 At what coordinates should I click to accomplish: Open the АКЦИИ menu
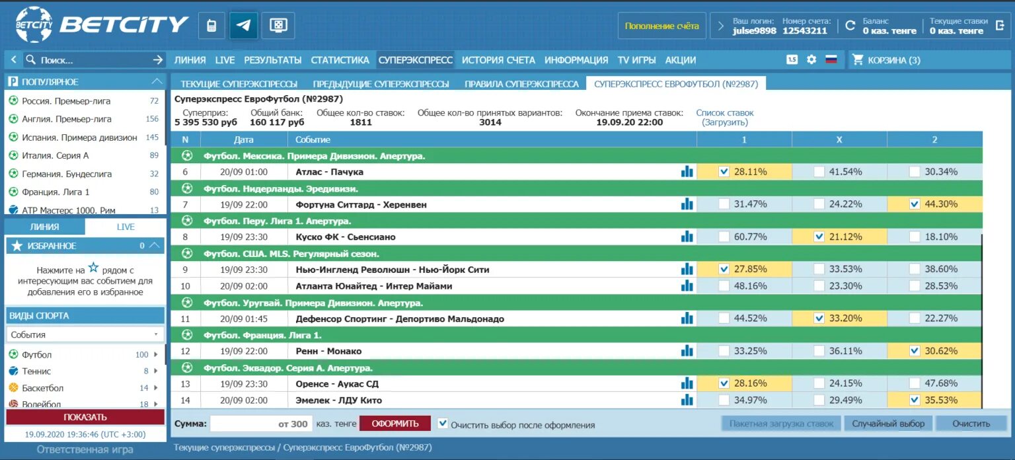tap(681, 59)
